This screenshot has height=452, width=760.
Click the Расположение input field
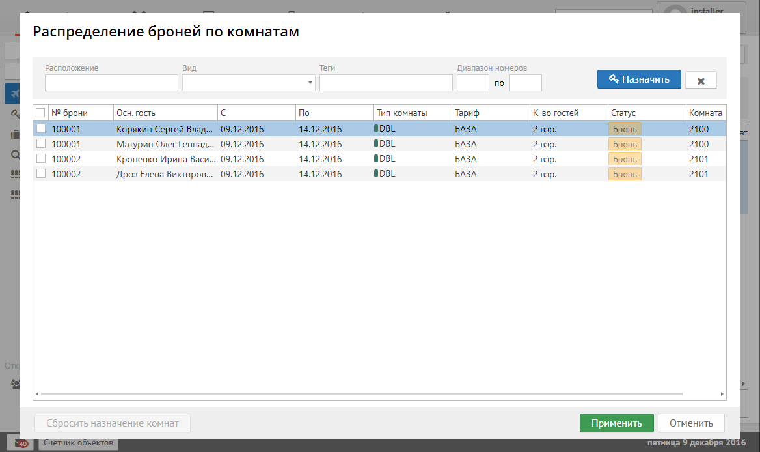coord(111,83)
